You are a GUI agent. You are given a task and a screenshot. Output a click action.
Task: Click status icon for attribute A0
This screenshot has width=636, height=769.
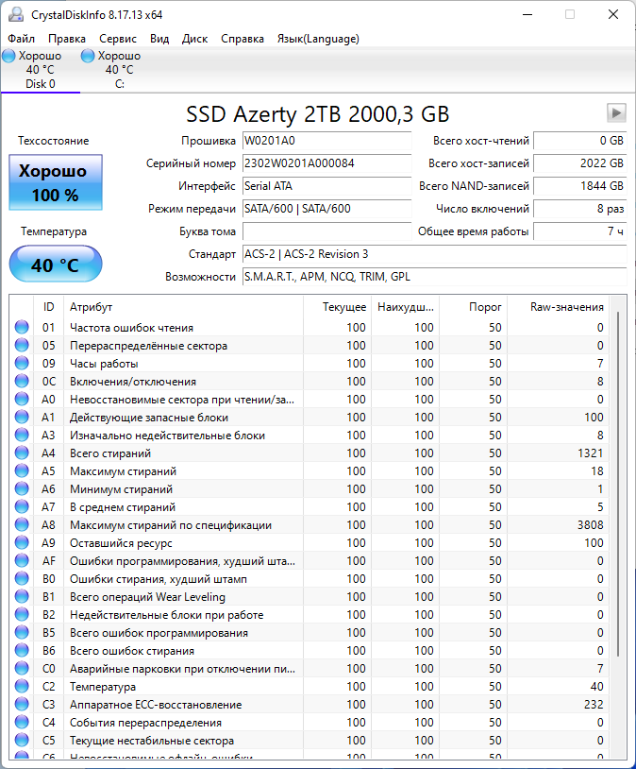tap(22, 400)
